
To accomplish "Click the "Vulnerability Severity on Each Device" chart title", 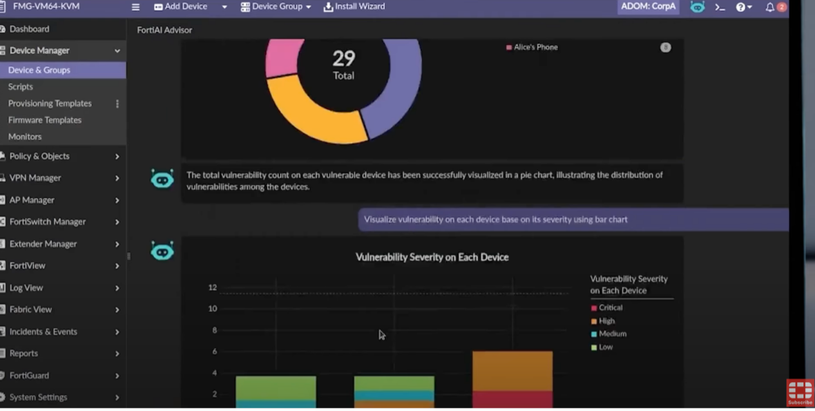I will [432, 257].
